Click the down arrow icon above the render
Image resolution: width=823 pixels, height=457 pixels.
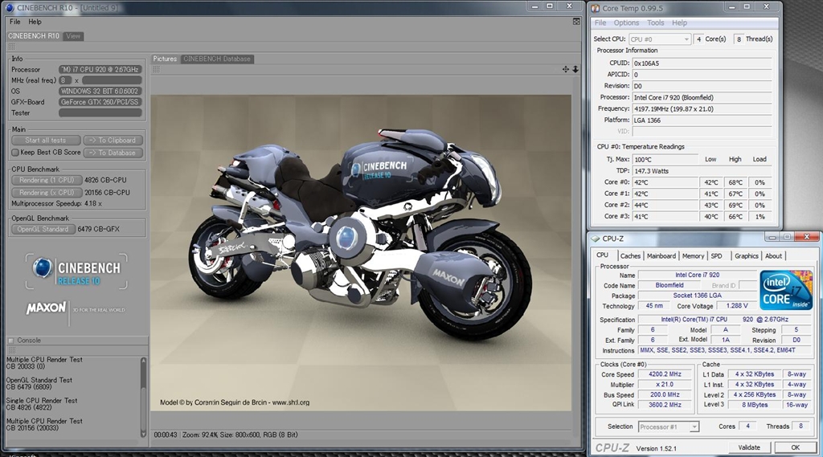(575, 69)
